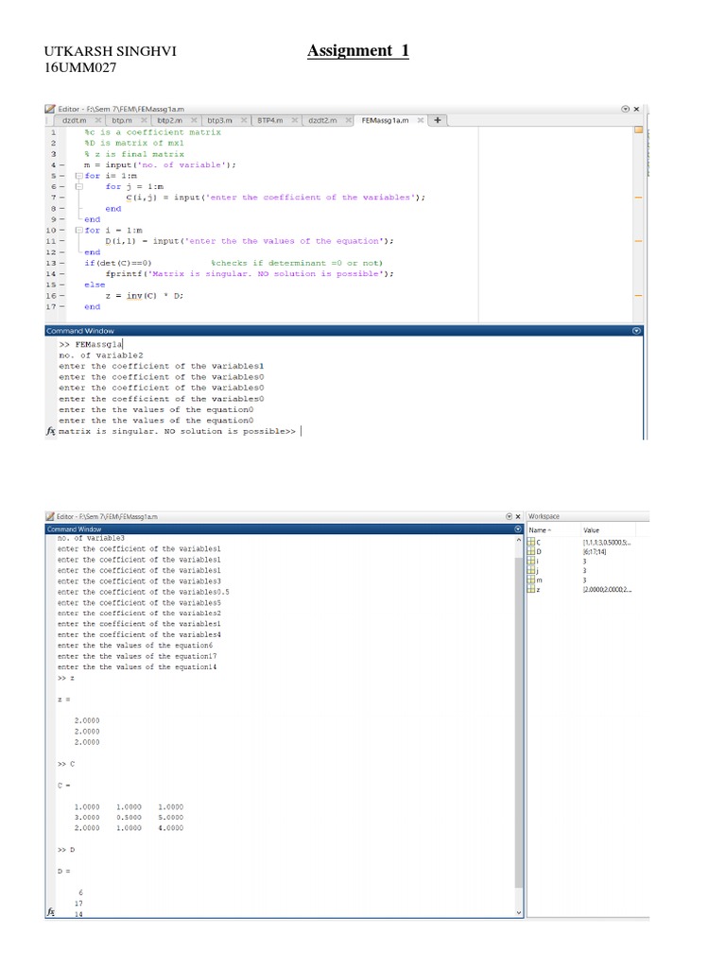
Task: Open lower Command Window actions dropdown
Action: pyautogui.click(x=518, y=529)
